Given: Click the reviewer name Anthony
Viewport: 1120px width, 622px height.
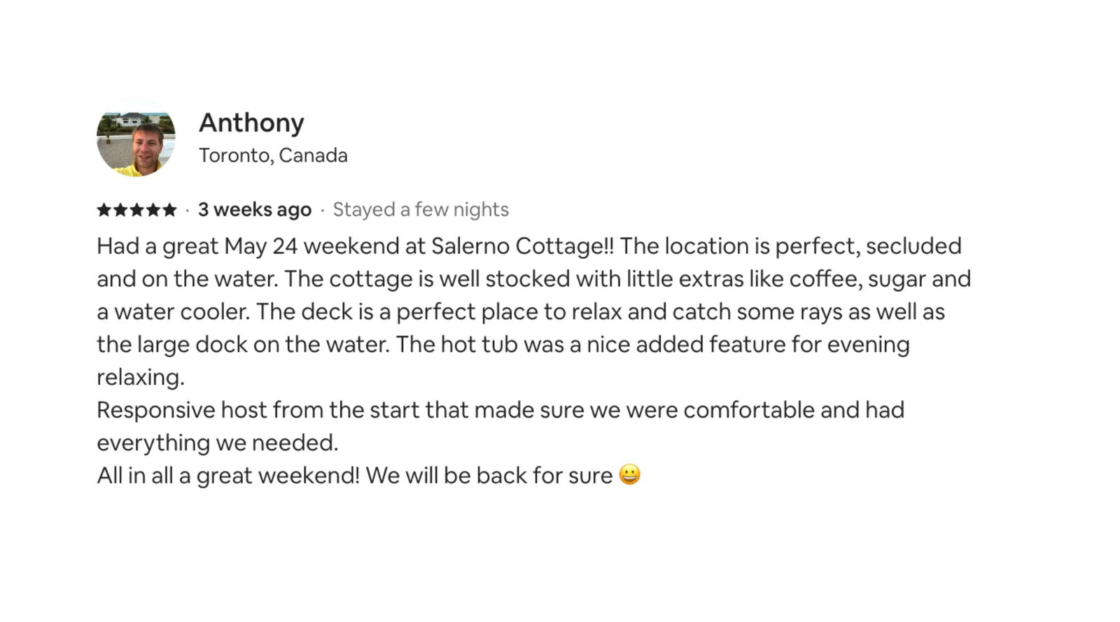Looking at the screenshot, I should pos(251,122).
